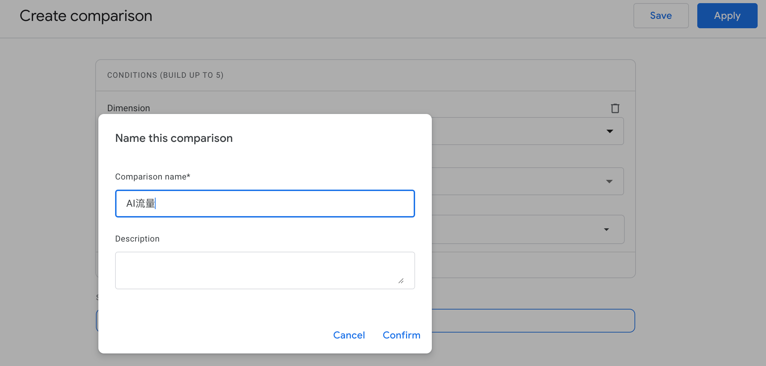766x366 pixels.
Task: Focus the empty Description text area
Action: pos(265,270)
